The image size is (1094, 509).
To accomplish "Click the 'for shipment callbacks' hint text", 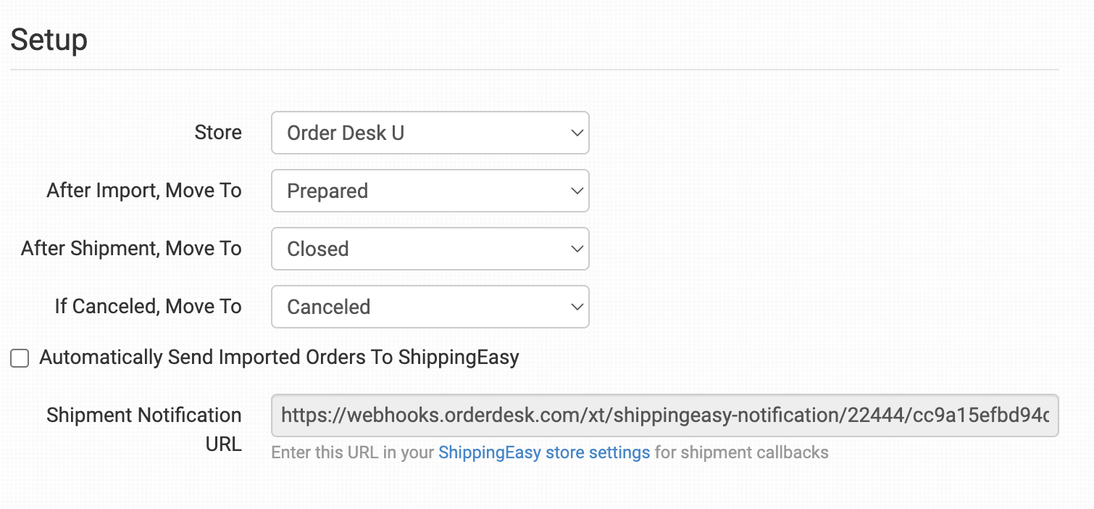I will (741, 453).
